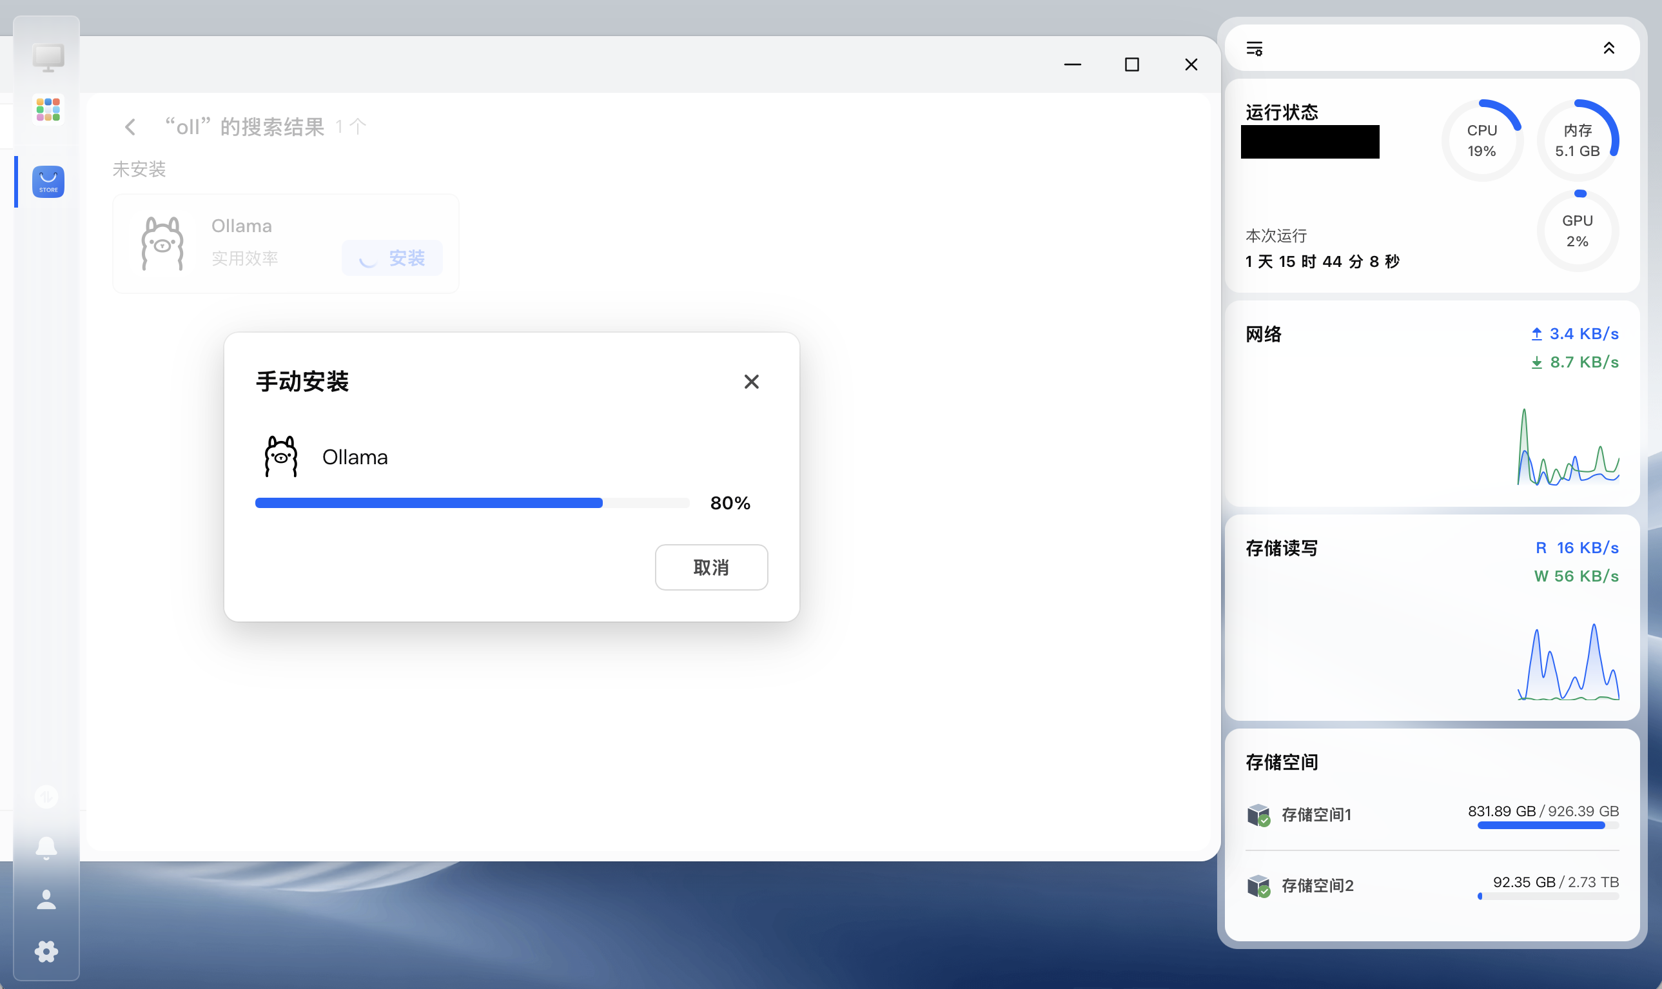1662x989 pixels.
Task: Click the transfer arrows icon in sidebar
Action: click(x=46, y=796)
